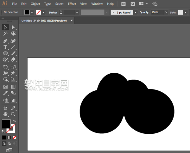Viewport: 190px width, 153px height.
Task: Select the Selection tool arrow
Action: [x=6, y=28]
